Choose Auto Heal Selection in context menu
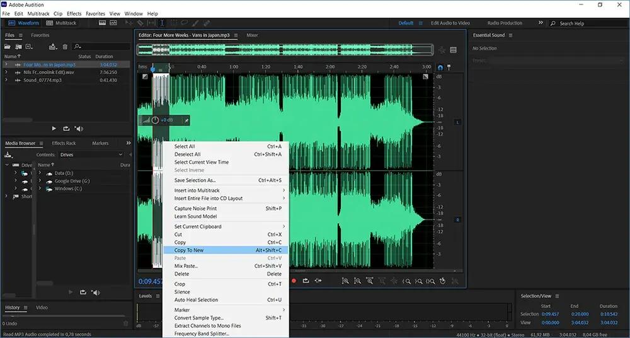 tap(226, 300)
